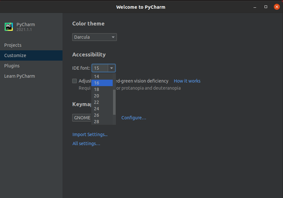The image size is (283, 198).
Task: Choose font size 16 from the list
Action: pos(102,83)
